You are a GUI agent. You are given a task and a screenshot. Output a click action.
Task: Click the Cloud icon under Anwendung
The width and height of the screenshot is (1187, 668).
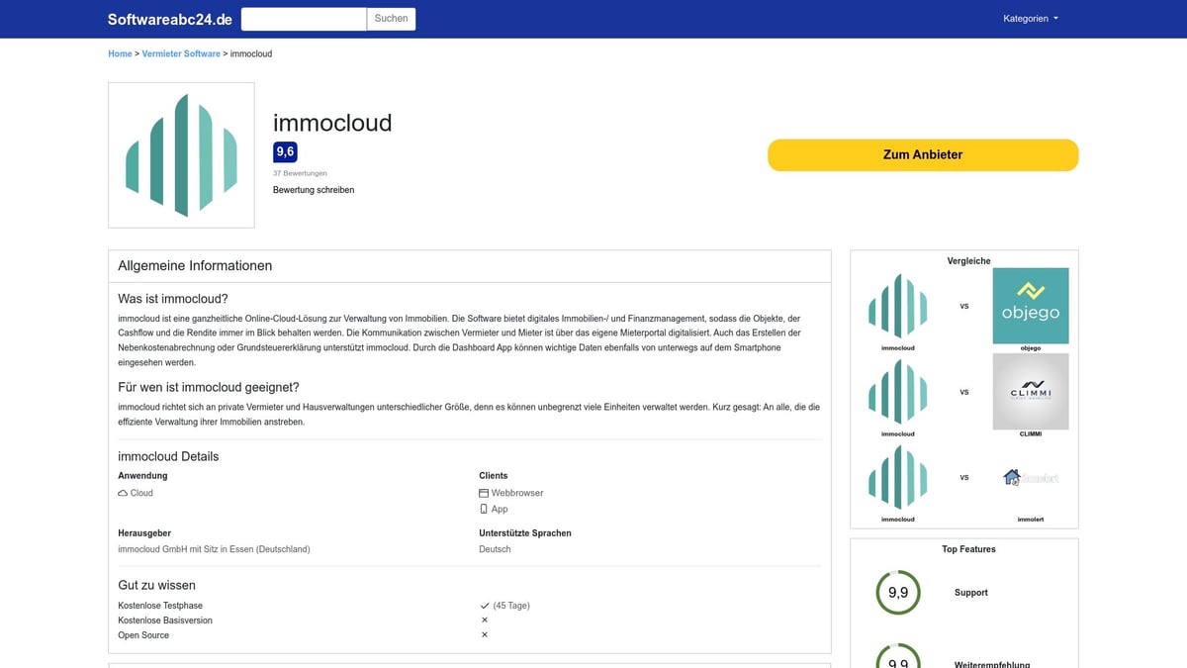(x=122, y=492)
